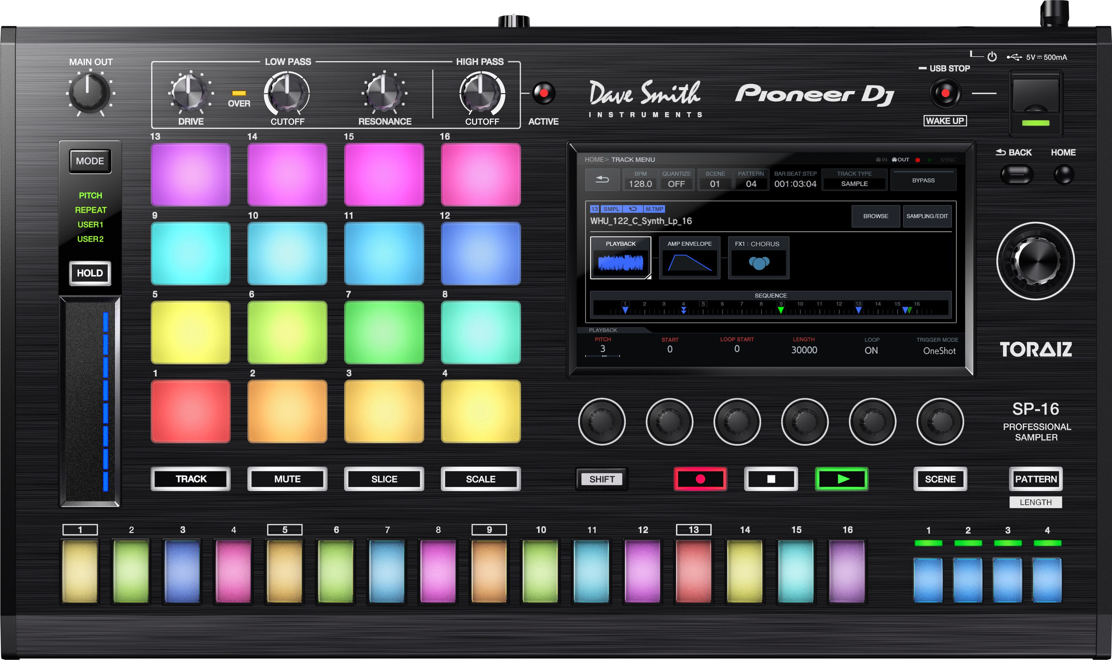Open the PATTERN selector showing 04
Viewport: 1112px width, 660px height.
[x=751, y=180]
